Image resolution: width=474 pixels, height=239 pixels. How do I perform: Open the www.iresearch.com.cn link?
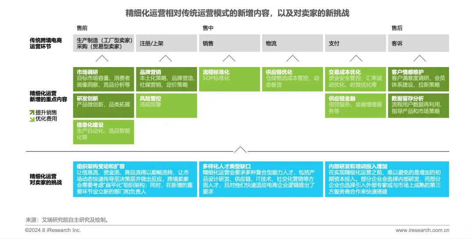coord(422,230)
